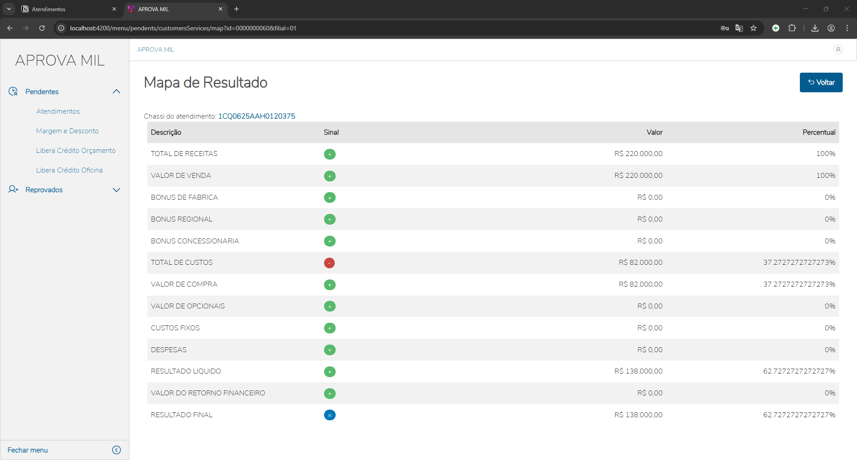
Task: Click the red minus sign for Total de Custos
Action: coord(329,263)
